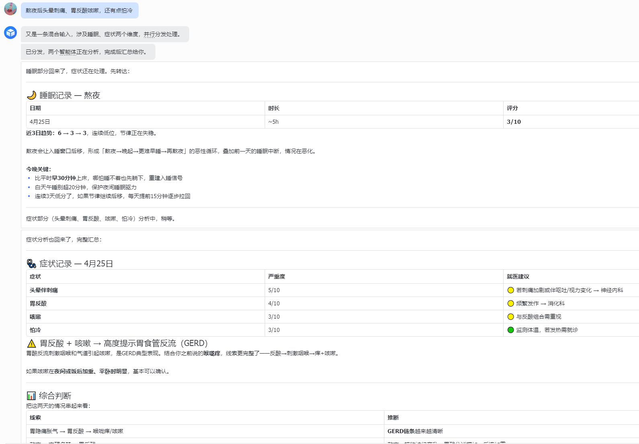The height and width of the screenshot is (444, 639).
Task: Select the 评分 column header
Action: pos(571,108)
